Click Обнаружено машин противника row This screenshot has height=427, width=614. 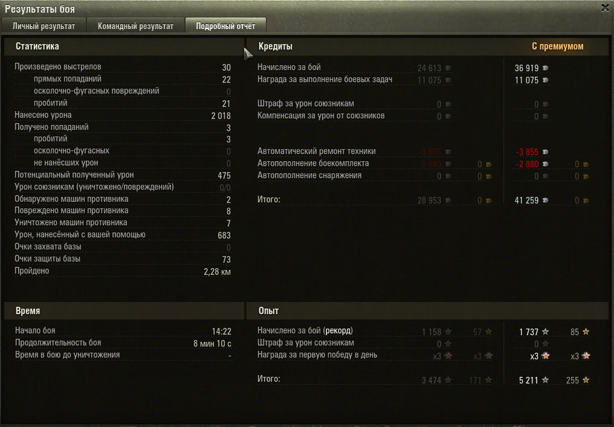pos(123,199)
